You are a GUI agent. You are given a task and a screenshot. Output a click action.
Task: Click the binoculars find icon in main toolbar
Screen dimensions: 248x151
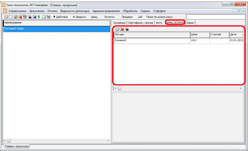click(30, 17)
